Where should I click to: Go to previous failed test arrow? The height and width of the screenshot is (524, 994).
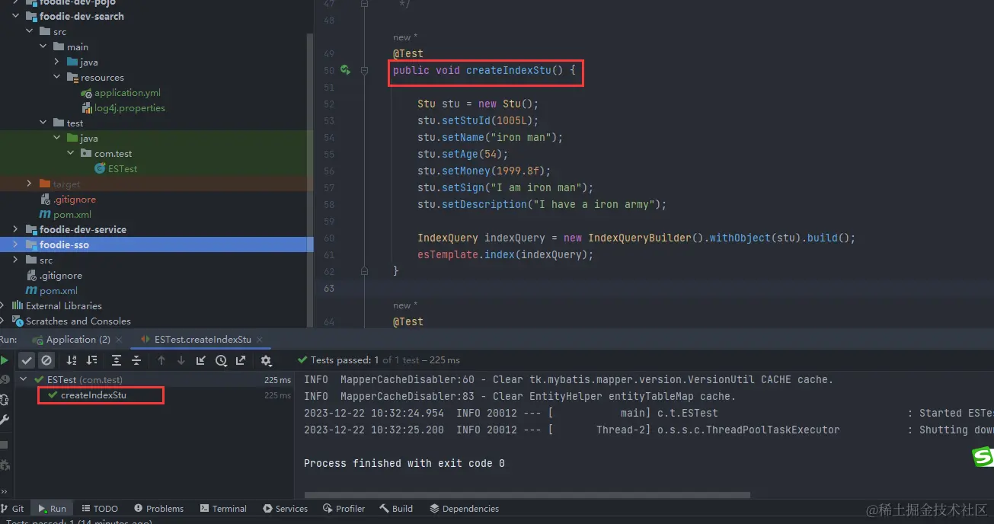point(161,360)
